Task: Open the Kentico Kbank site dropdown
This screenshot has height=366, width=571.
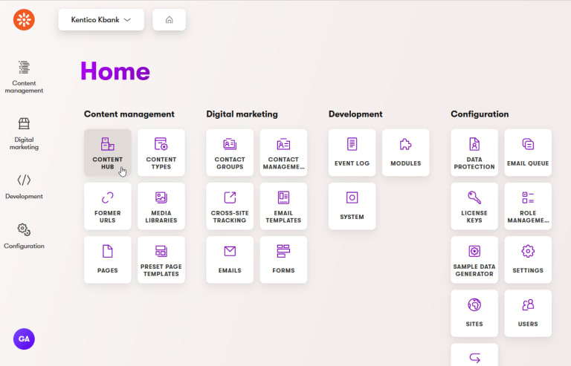Action: (101, 19)
